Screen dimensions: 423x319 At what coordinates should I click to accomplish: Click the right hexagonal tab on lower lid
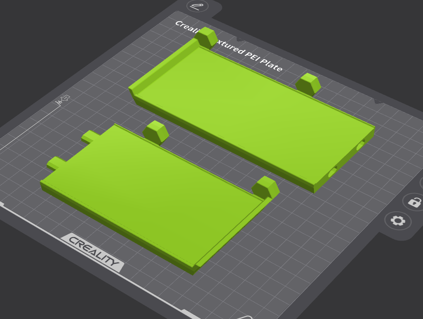[266, 188]
